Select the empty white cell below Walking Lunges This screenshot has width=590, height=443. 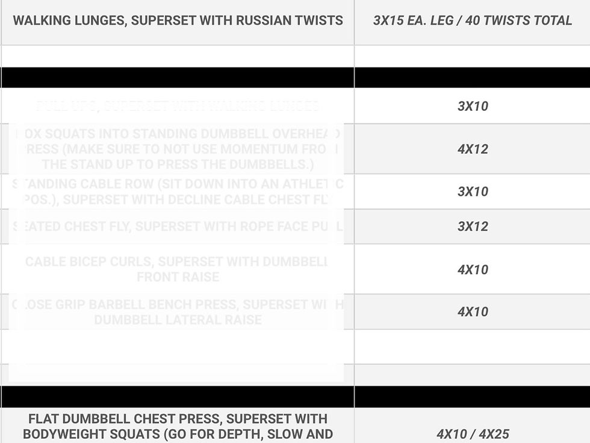[178, 57]
